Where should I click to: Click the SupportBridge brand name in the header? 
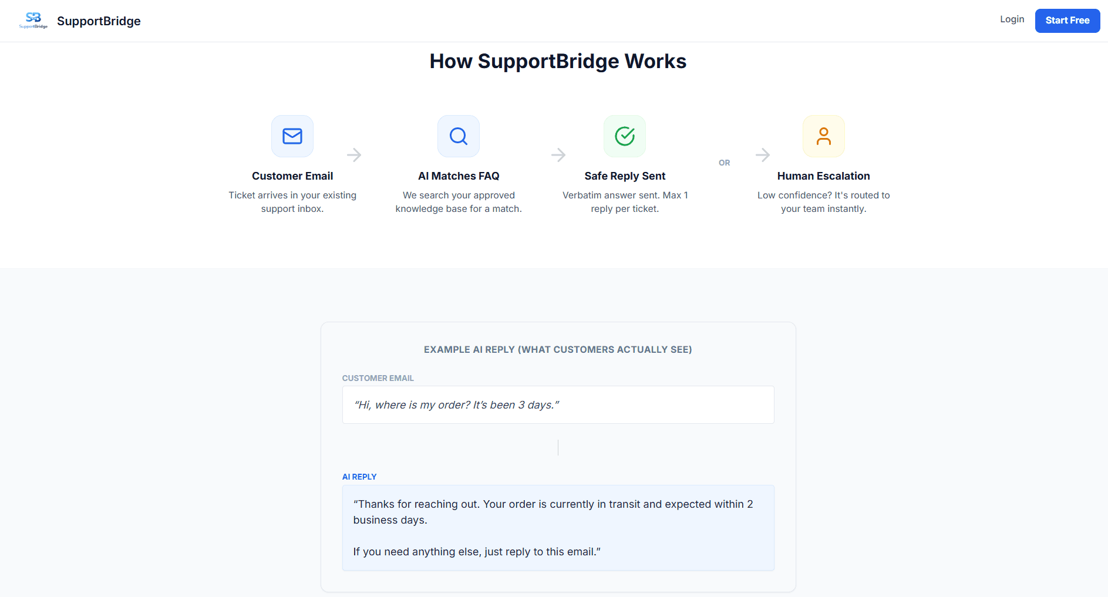pyautogui.click(x=98, y=21)
